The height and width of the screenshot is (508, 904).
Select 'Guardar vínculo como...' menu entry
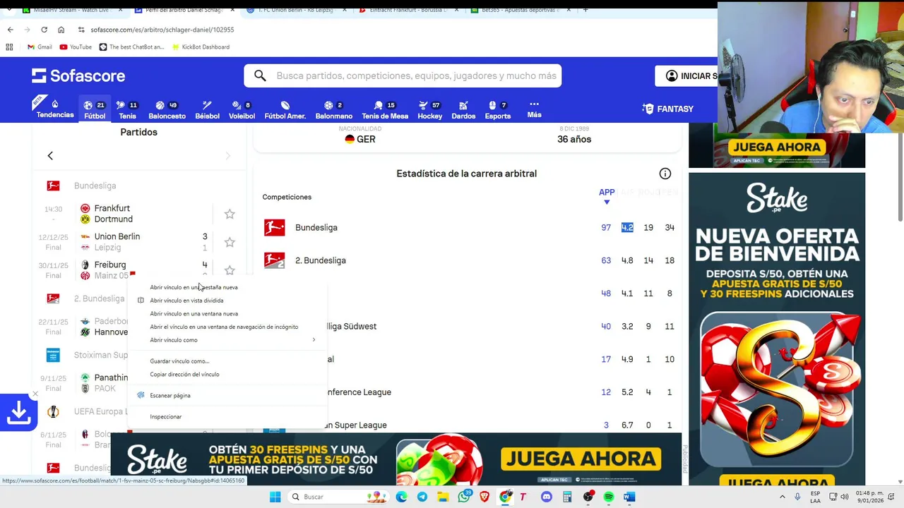click(227, 361)
